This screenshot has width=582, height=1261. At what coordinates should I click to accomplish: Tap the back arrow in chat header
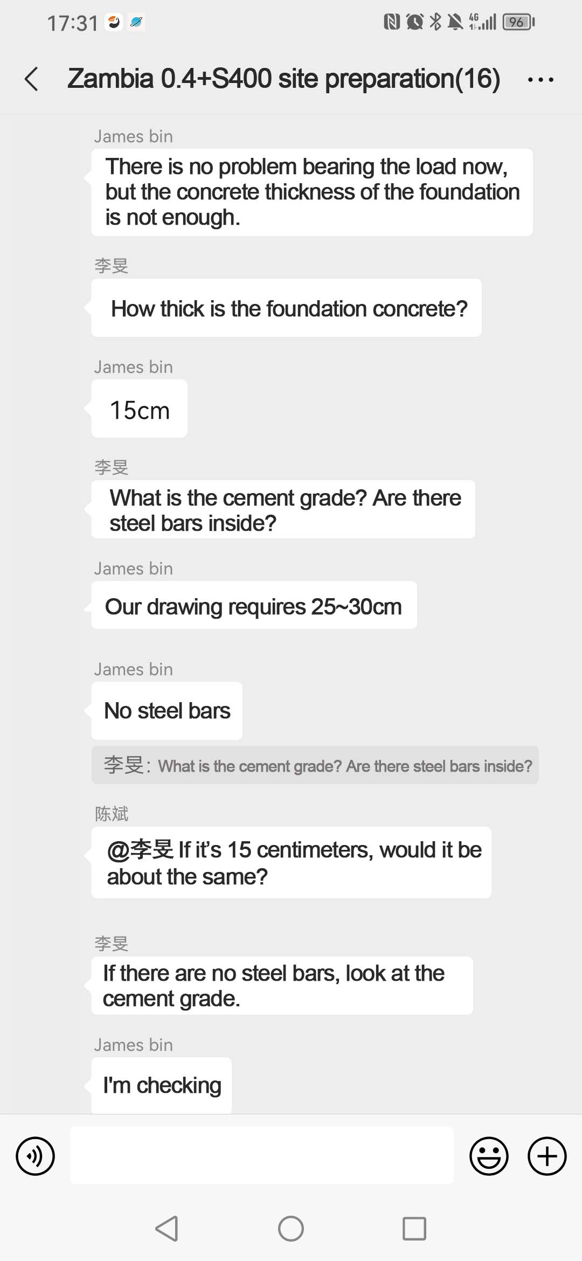click(x=32, y=79)
